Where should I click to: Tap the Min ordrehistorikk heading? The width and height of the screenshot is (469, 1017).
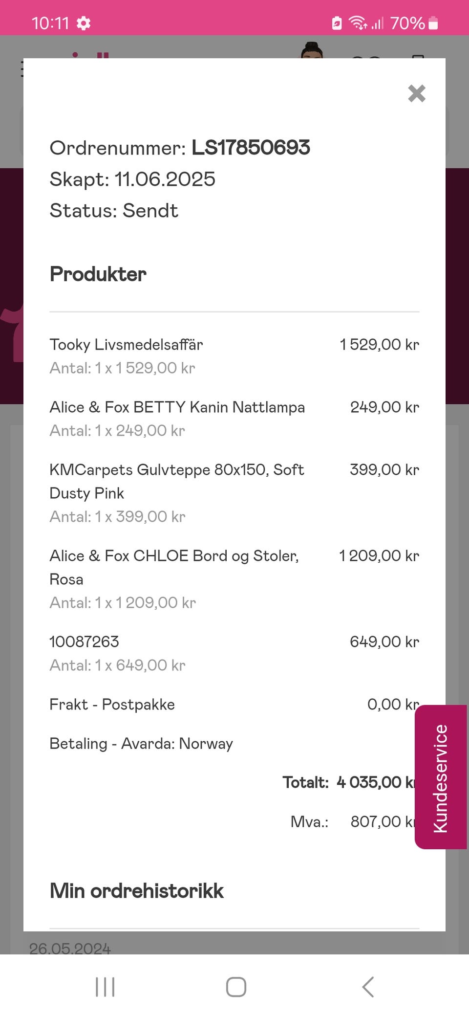pyautogui.click(x=137, y=891)
